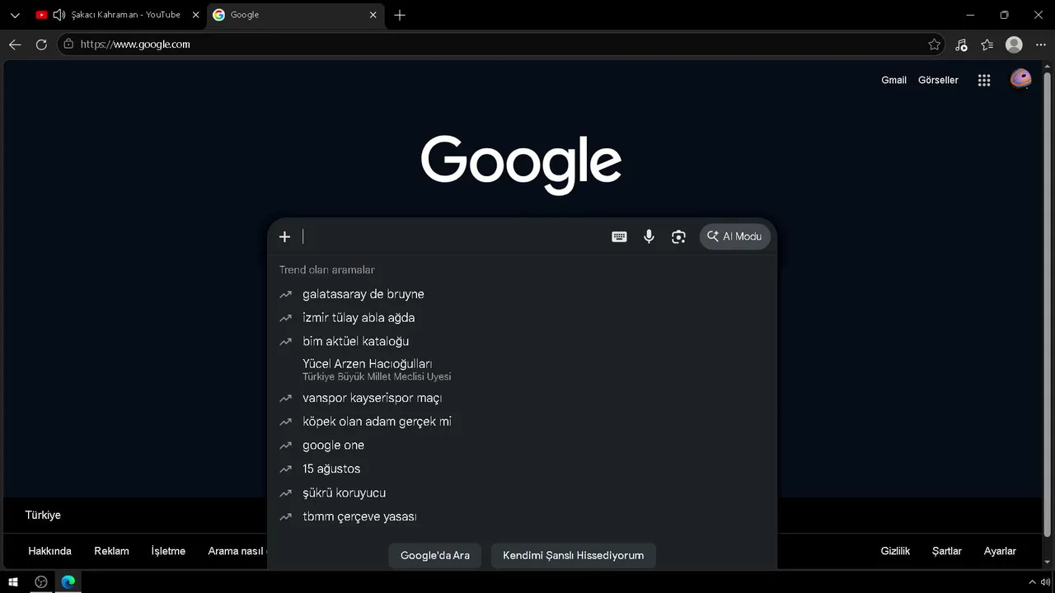Open the taskbar volume control
Screen dimensions: 1055x593
(1045, 582)
